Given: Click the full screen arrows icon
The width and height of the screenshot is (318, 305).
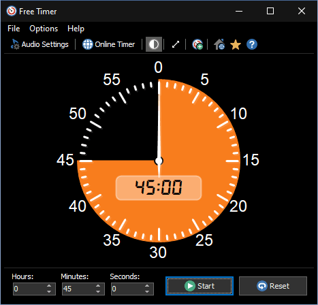Looking at the screenshot, I should (x=176, y=44).
